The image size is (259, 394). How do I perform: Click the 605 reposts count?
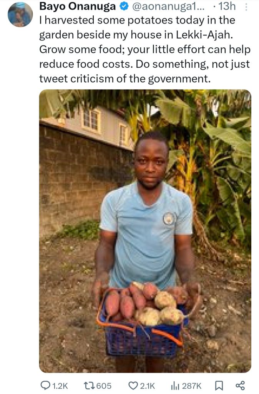(103, 385)
